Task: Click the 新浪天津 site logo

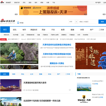Action: coord(8,21)
